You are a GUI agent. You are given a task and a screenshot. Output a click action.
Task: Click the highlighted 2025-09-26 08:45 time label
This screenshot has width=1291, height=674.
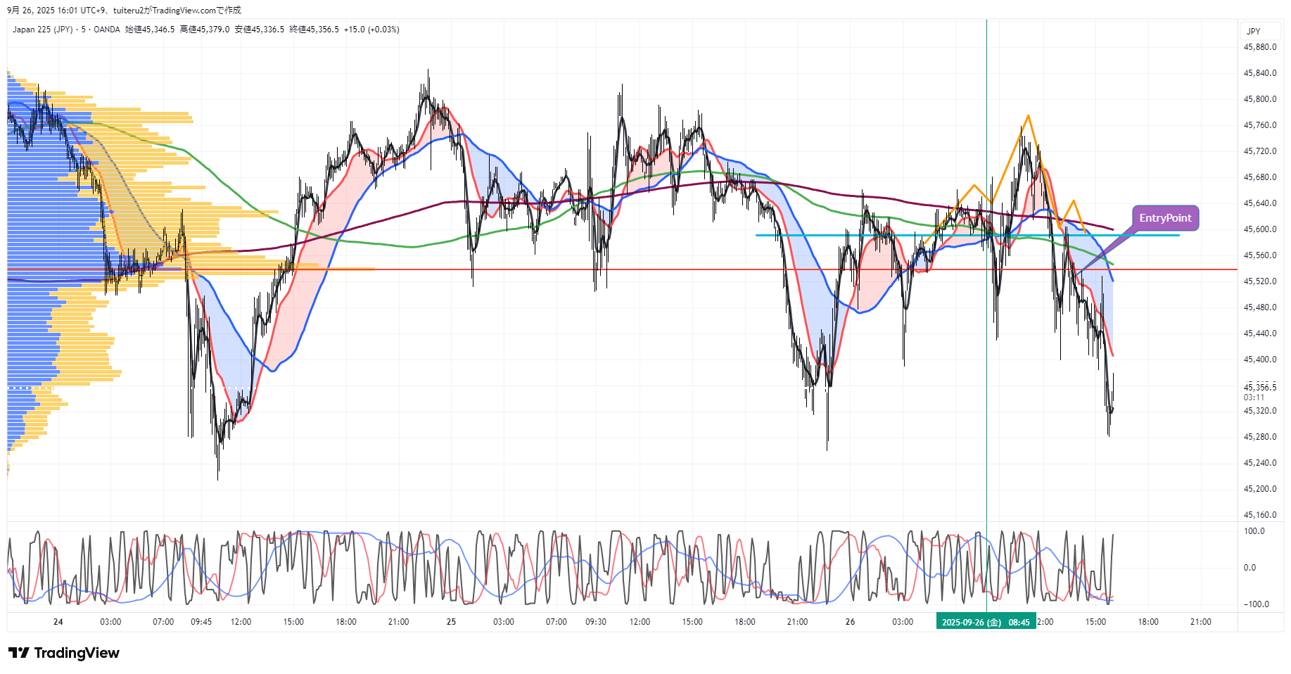coord(985,622)
